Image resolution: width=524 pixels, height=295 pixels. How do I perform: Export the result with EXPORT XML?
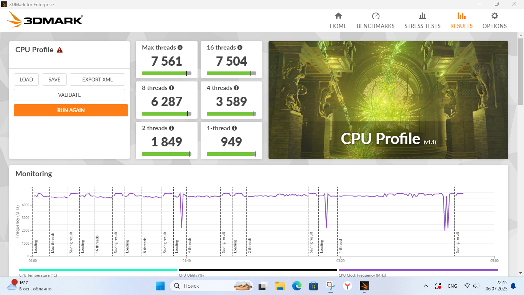click(x=97, y=80)
